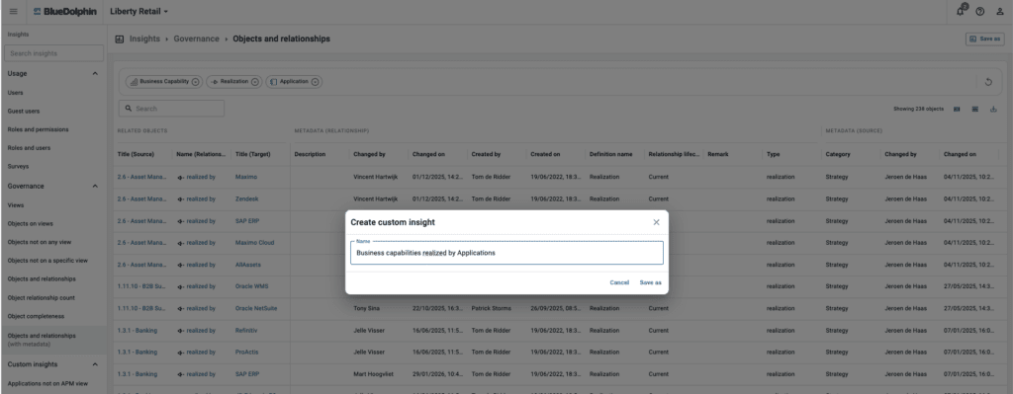Click the search magnifier icon above the table

[x=129, y=109]
